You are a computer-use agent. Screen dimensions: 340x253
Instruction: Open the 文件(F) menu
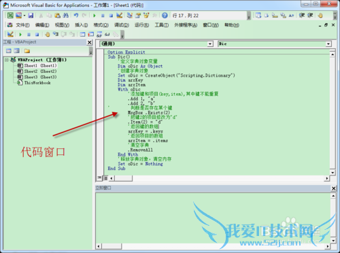coord(22,25)
